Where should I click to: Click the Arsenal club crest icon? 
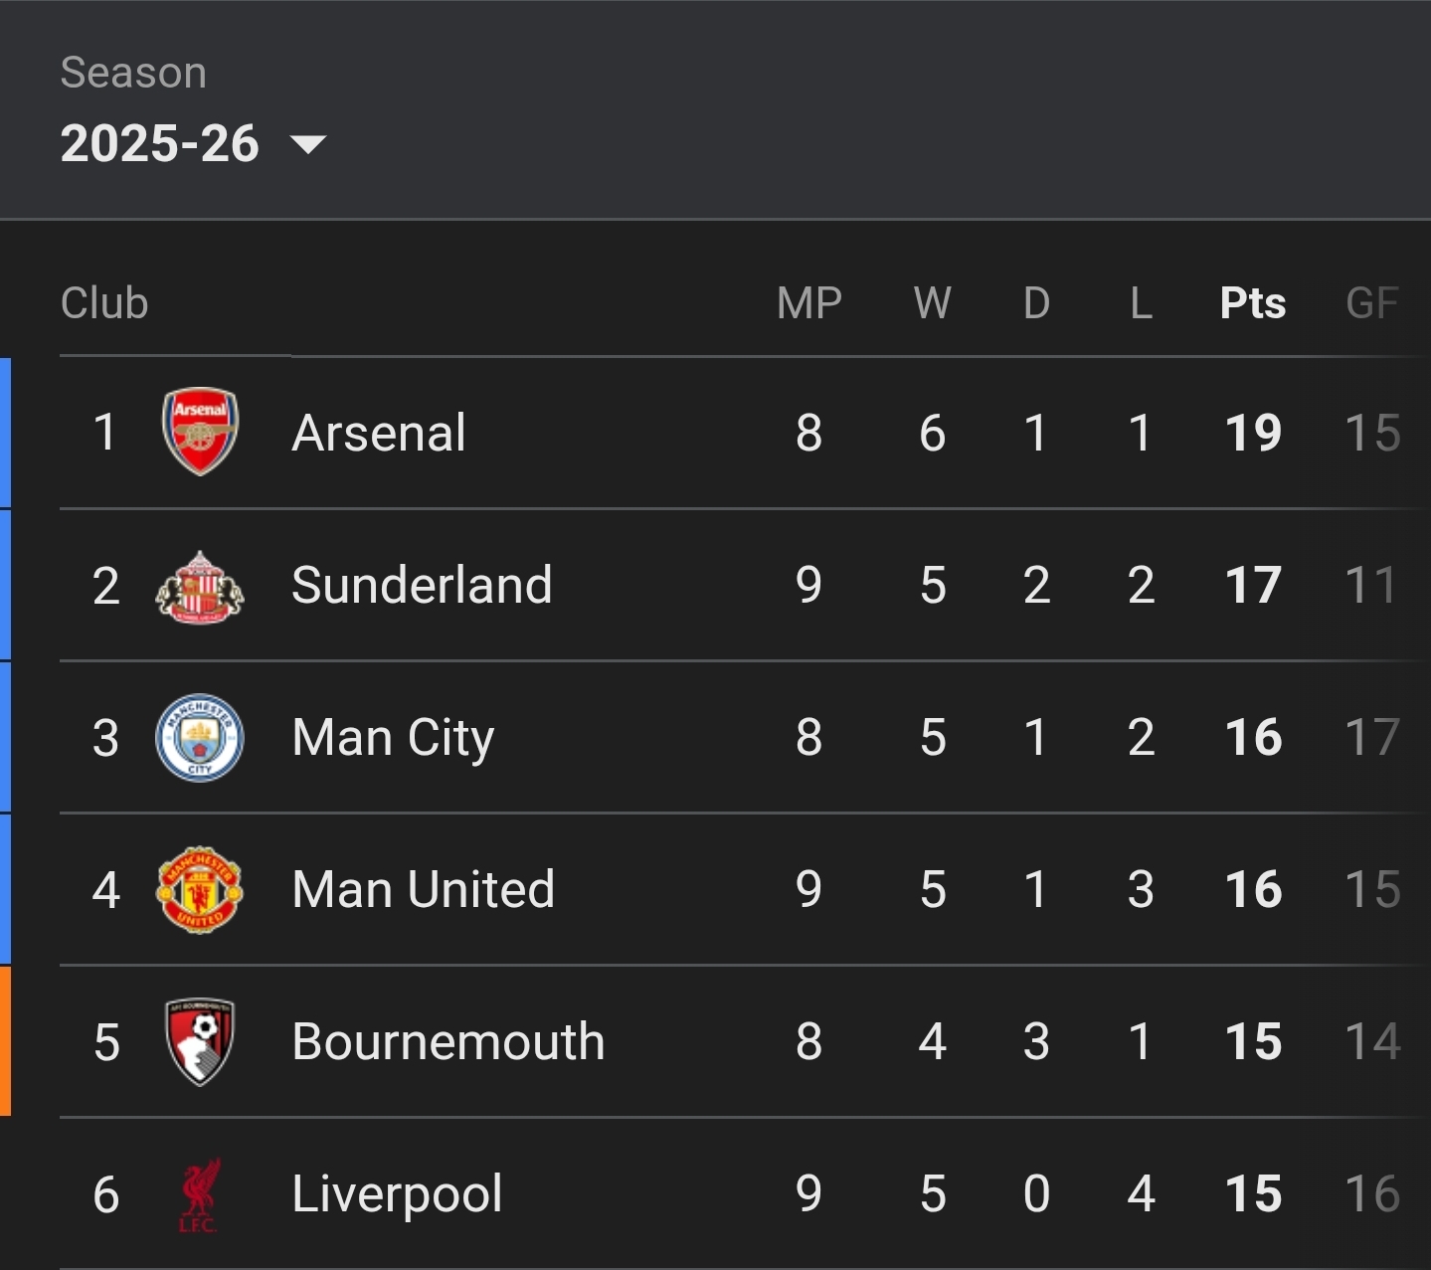[x=200, y=432]
